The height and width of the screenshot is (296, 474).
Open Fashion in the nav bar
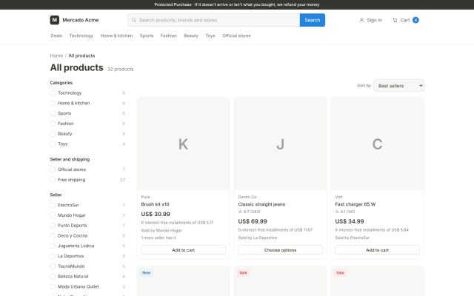(x=168, y=36)
